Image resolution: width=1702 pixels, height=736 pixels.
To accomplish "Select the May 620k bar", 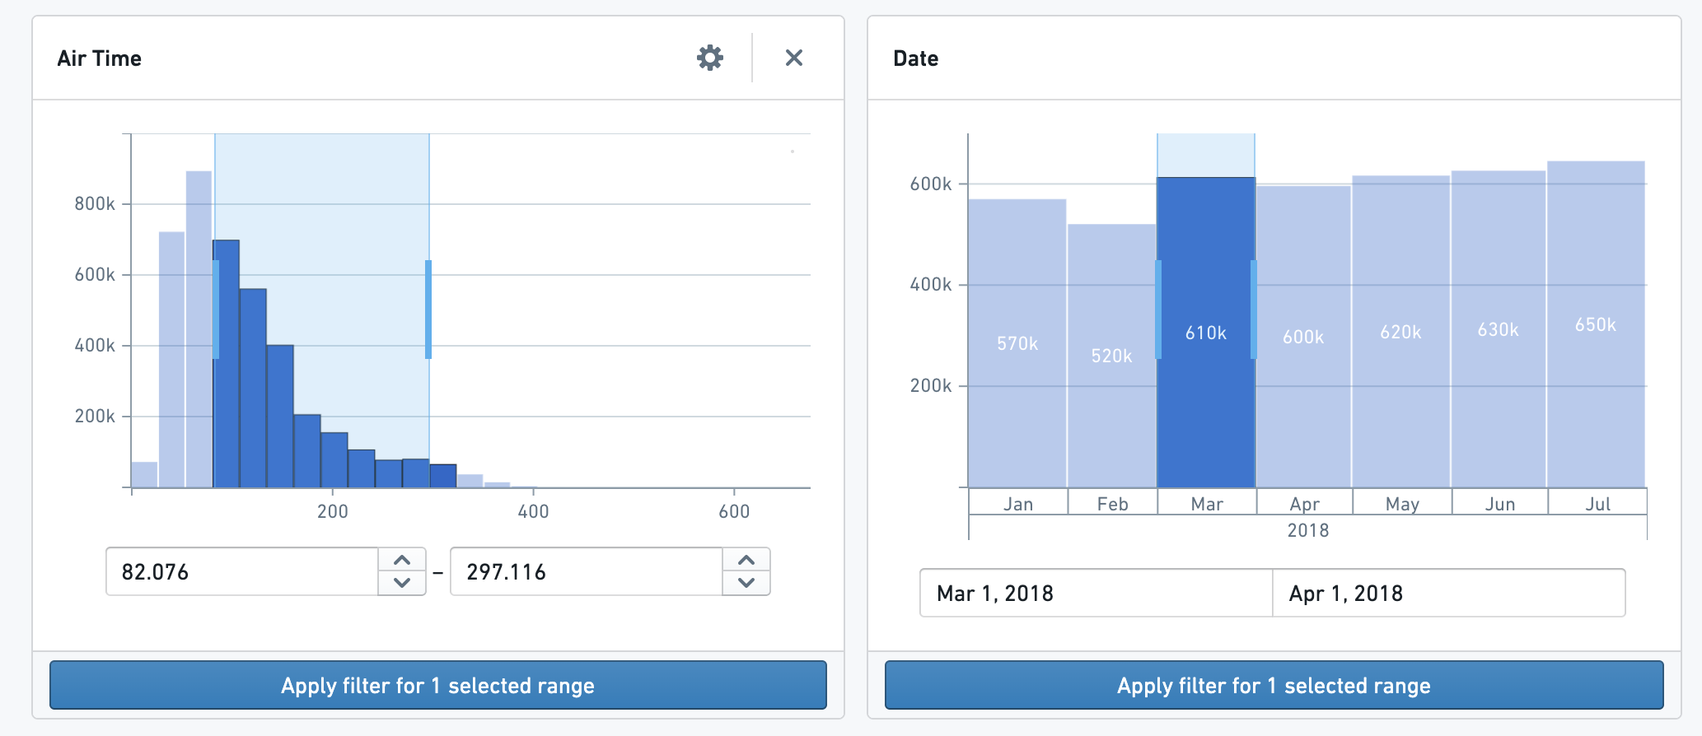I will pos(1400,332).
